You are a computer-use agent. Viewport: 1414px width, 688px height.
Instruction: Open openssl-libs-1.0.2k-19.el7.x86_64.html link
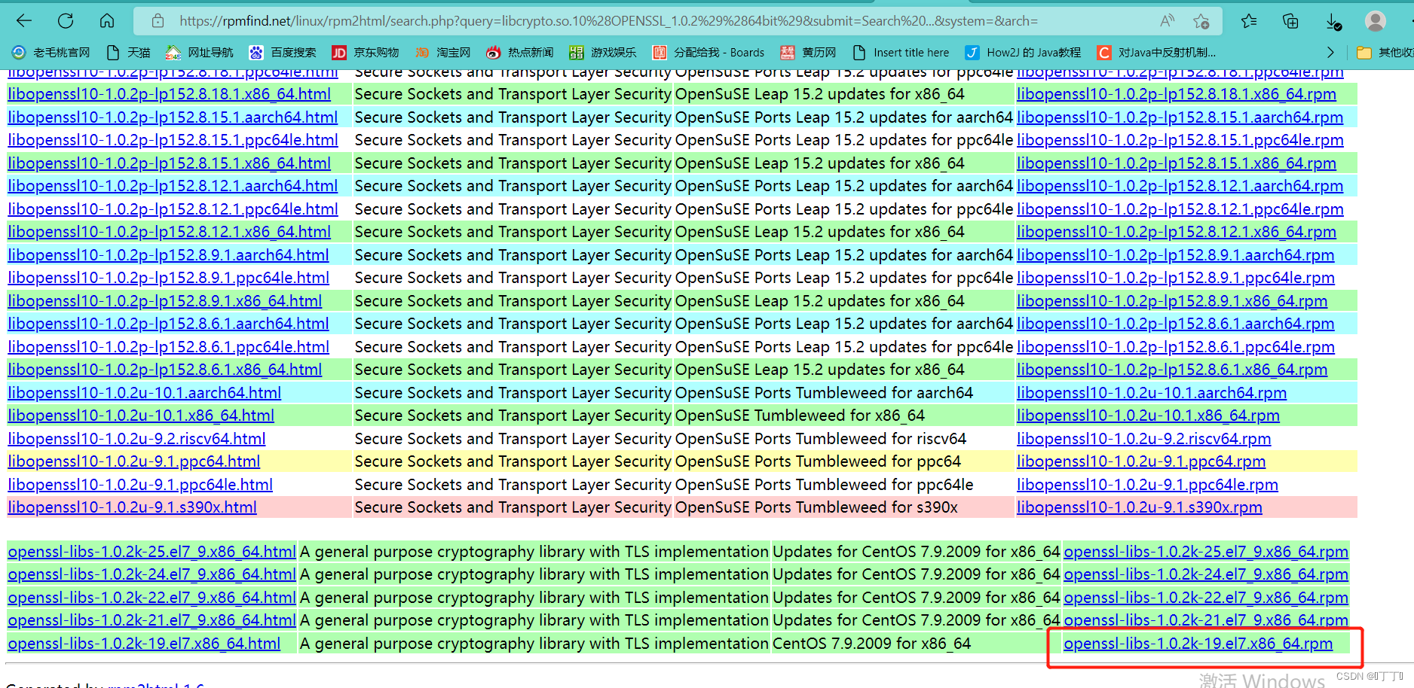pos(144,644)
